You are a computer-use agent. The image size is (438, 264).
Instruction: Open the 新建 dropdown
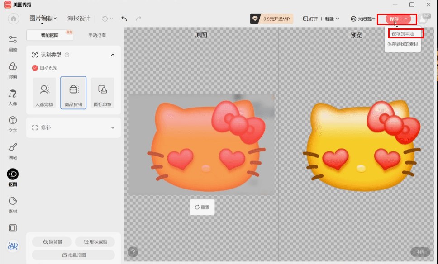(x=332, y=19)
